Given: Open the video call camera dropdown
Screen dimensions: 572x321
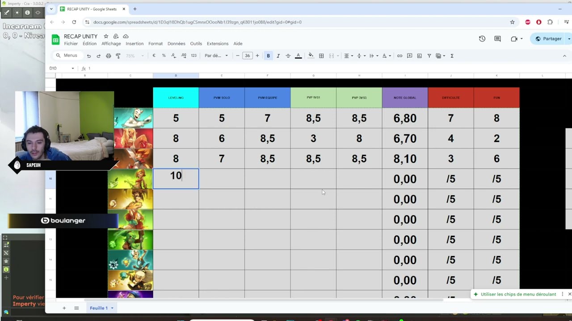Looking at the screenshot, I should [516, 39].
